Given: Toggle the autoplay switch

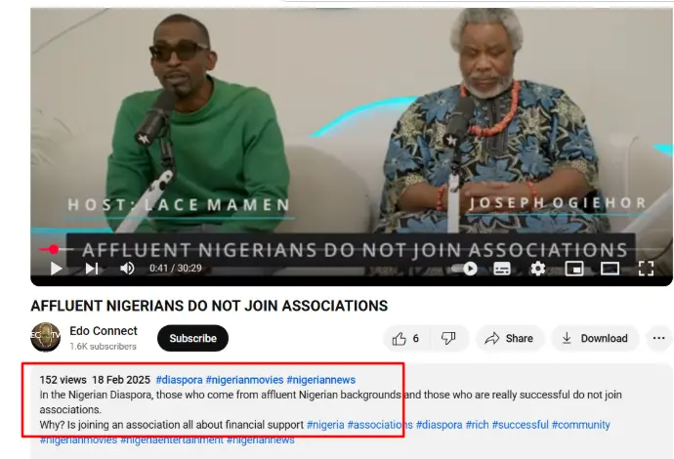Looking at the screenshot, I should point(465,269).
